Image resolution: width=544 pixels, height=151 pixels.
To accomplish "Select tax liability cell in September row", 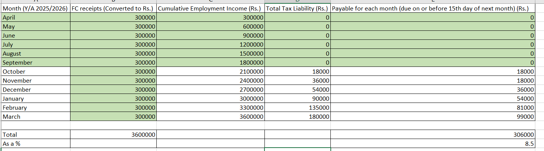I will tap(298, 63).
